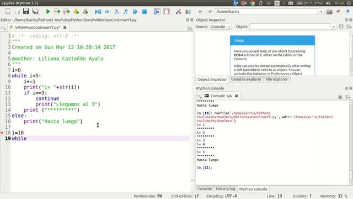Create a new file from the toolbar
This screenshot has width=353, height=199.
click(x=8, y=11)
